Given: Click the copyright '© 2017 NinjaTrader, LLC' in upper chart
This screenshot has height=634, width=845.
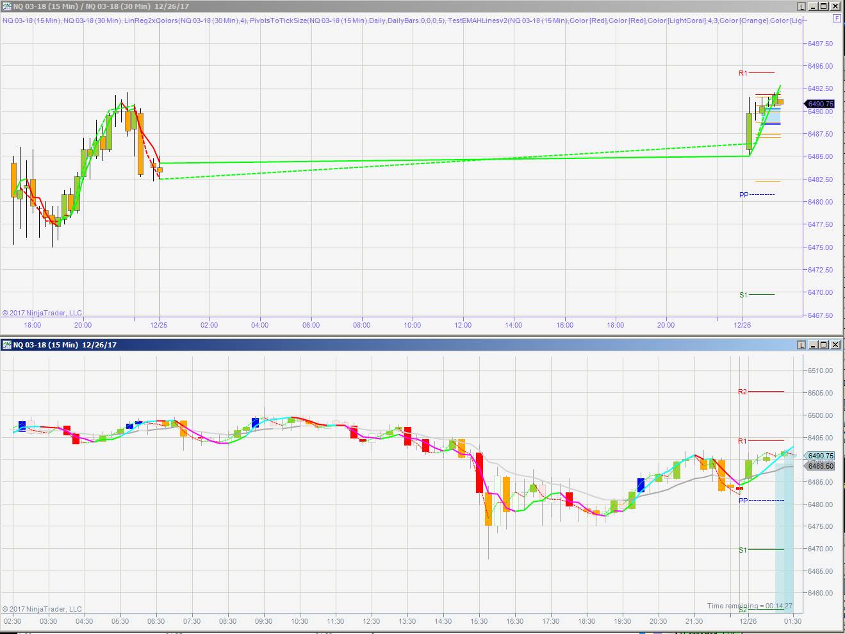Looking at the screenshot, I should [x=42, y=313].
